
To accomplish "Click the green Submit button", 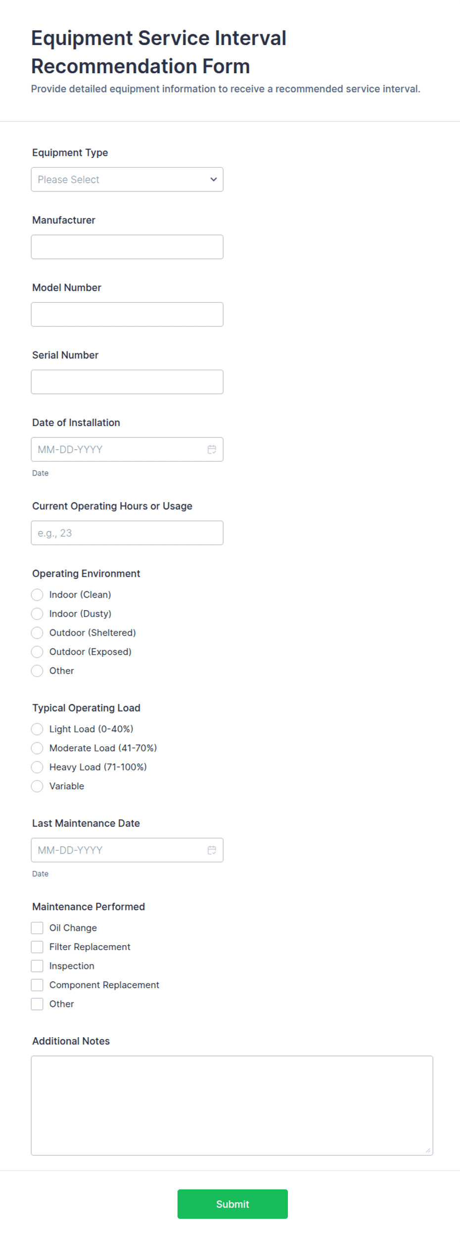I will click(232, 1204).
